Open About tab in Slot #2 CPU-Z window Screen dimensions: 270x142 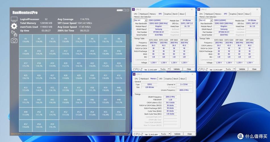click(248, 14)
